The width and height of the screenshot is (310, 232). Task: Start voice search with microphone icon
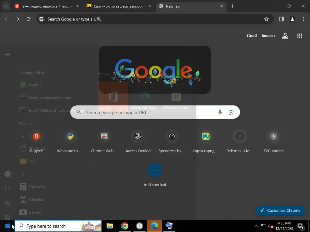(x=220, y=112)
